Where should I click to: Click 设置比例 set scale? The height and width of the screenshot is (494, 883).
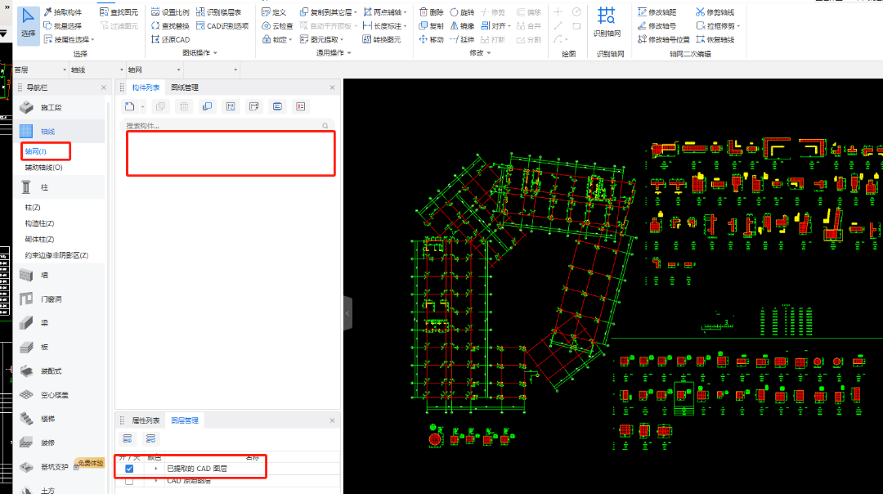(171, 11)
